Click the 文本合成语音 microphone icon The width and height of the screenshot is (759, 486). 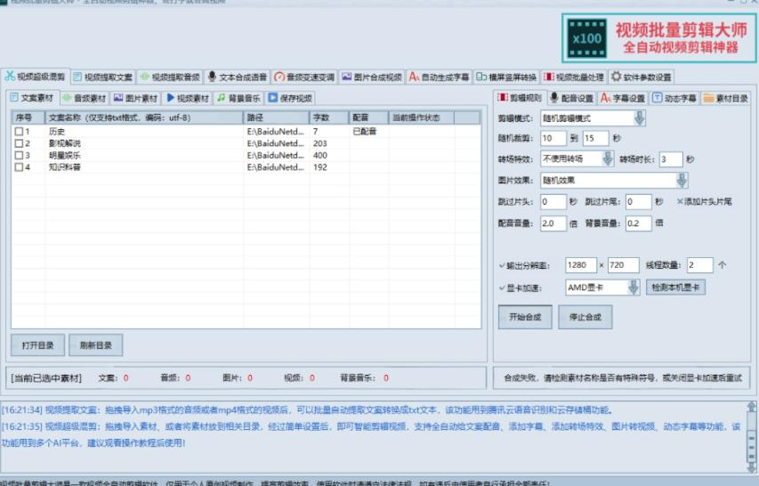coord(212,77)
